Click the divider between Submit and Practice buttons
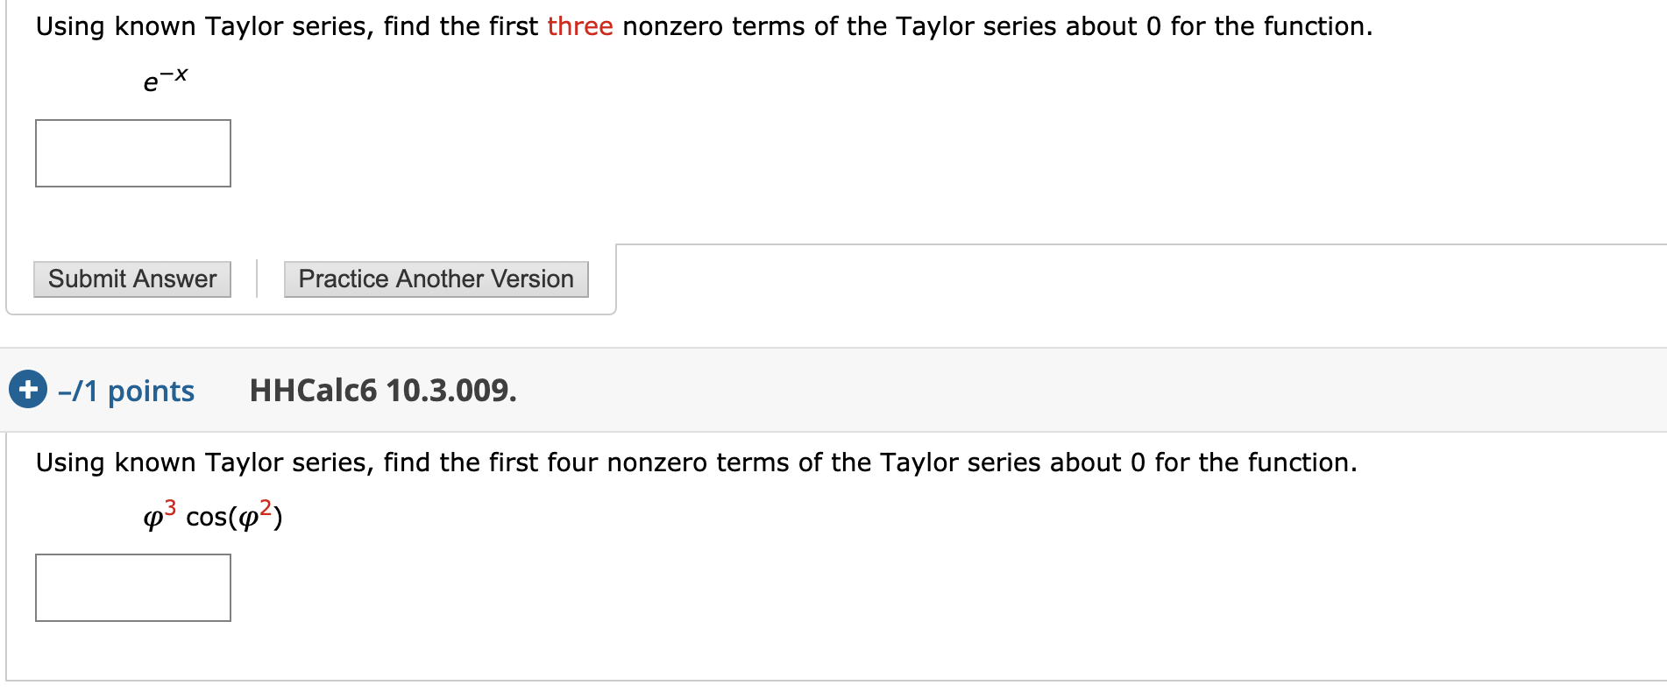Viewport: 1667px width, 692px height. pos(257,279)
